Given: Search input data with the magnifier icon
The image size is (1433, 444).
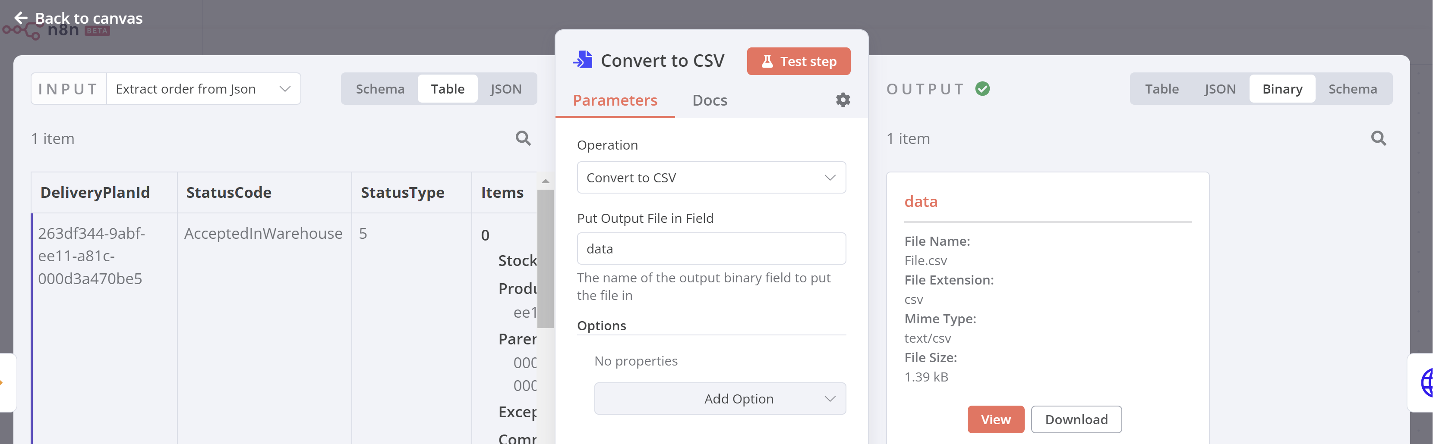Looking at the screenshot, I should (523, 138).
